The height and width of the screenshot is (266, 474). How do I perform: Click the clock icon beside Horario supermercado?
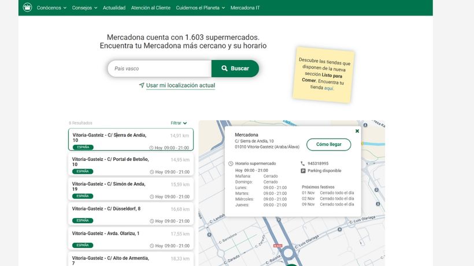tap(231, 163)
